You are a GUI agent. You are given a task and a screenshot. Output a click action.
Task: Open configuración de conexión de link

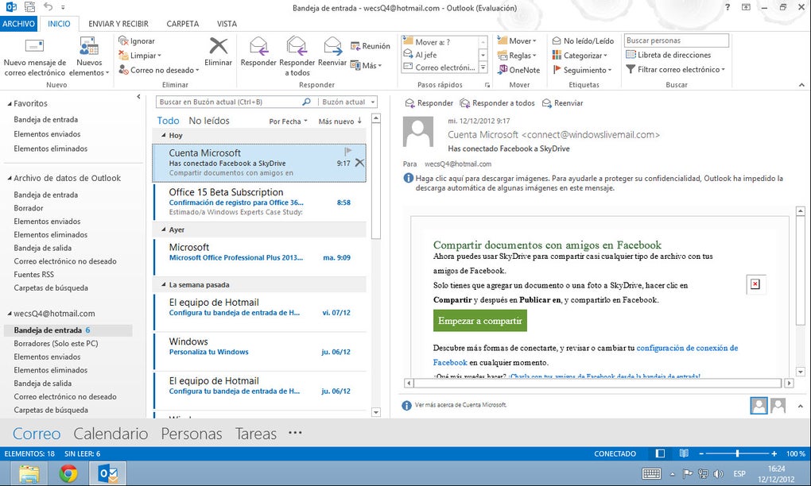tap(687, 348)
